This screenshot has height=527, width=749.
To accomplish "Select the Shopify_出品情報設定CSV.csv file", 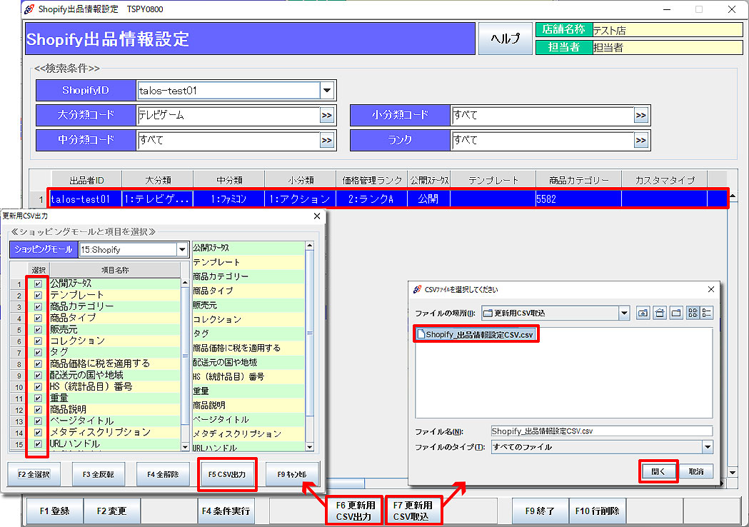I will pyautogui.click(x=476, y=334).
